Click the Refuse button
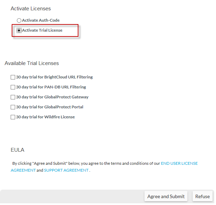Screen dimensions: 216x205 pos(202,196)
